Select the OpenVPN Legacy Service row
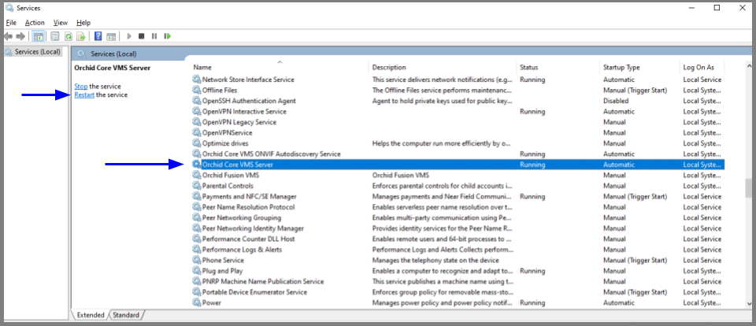756x326 pixels. coord(458,122)
